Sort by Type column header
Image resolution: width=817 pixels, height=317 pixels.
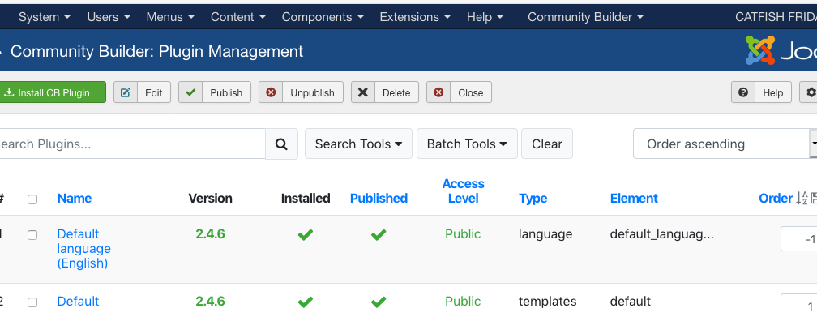533,198
